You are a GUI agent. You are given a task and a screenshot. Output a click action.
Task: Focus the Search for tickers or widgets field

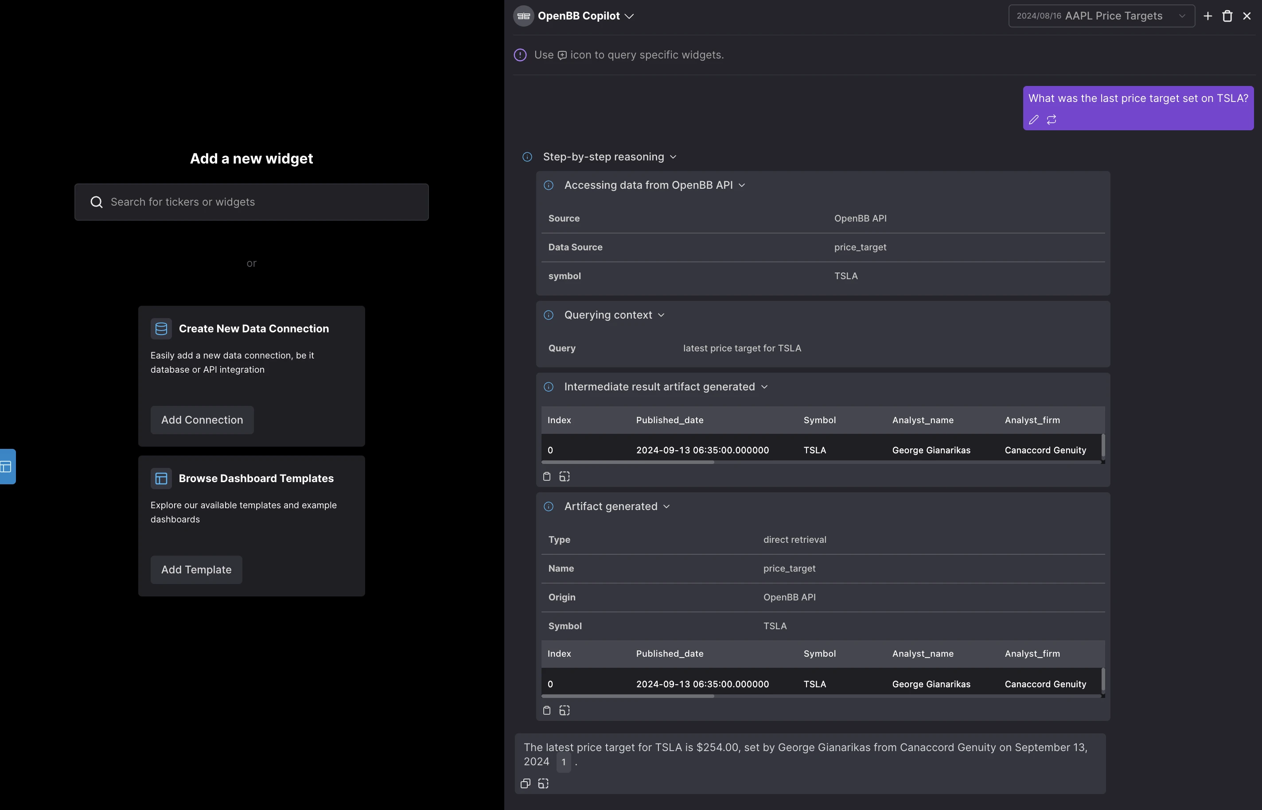(x=251, y=202)
